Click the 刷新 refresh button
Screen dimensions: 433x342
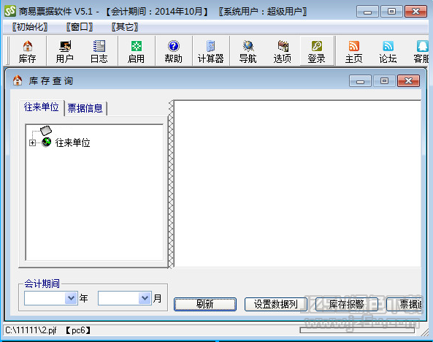pos(205,304)
